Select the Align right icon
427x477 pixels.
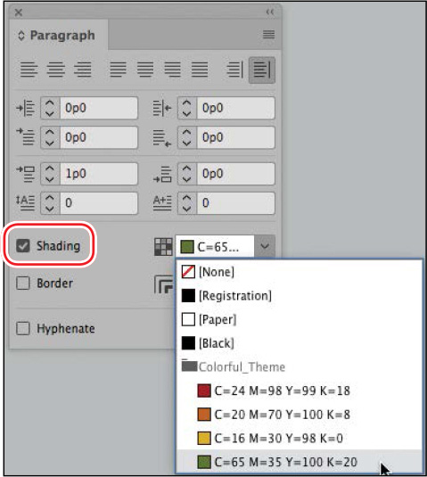(82, 70)
